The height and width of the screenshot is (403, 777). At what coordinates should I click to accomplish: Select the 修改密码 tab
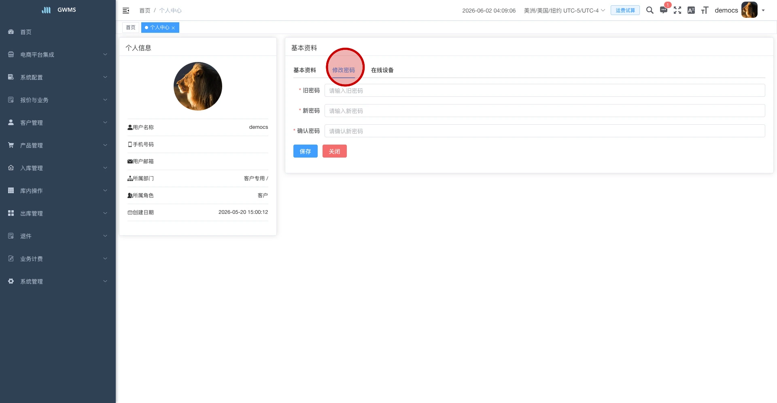[x=344, y=70]
